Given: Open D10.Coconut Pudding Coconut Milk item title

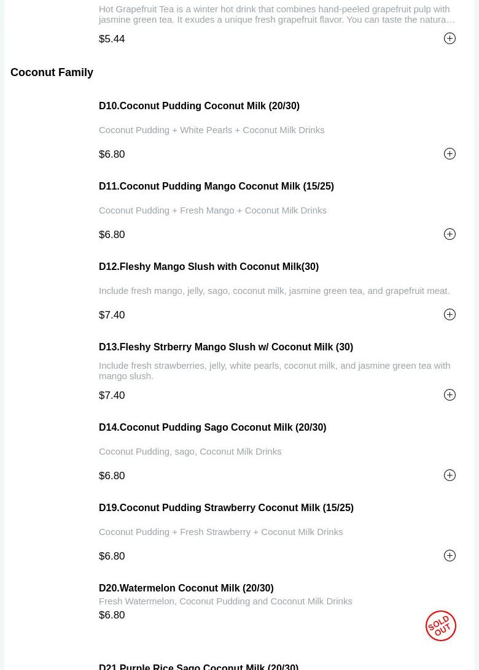Looking at the screenshot, I should point(199,106).
